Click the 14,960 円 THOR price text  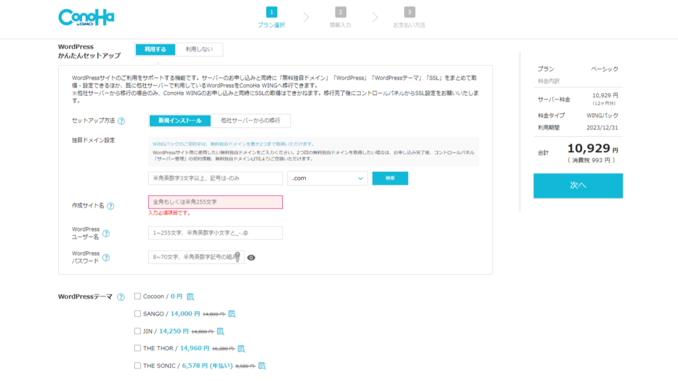click(x=195, y=348)
